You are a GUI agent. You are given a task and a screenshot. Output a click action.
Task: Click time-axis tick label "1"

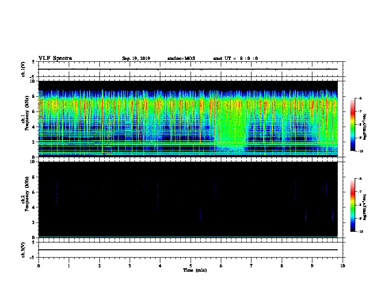[69, 265]
